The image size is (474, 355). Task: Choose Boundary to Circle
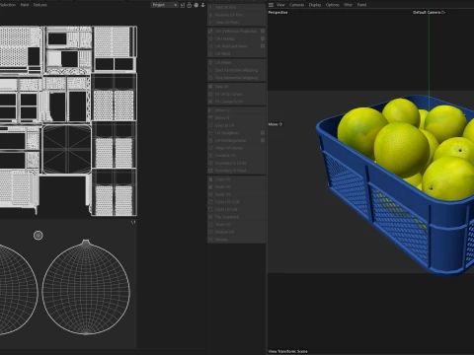click(236, 163)
